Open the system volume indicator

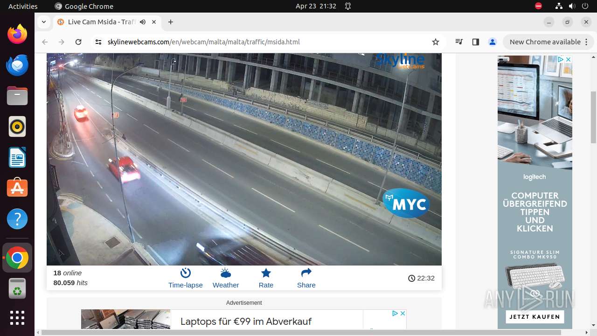pos(572,6)
